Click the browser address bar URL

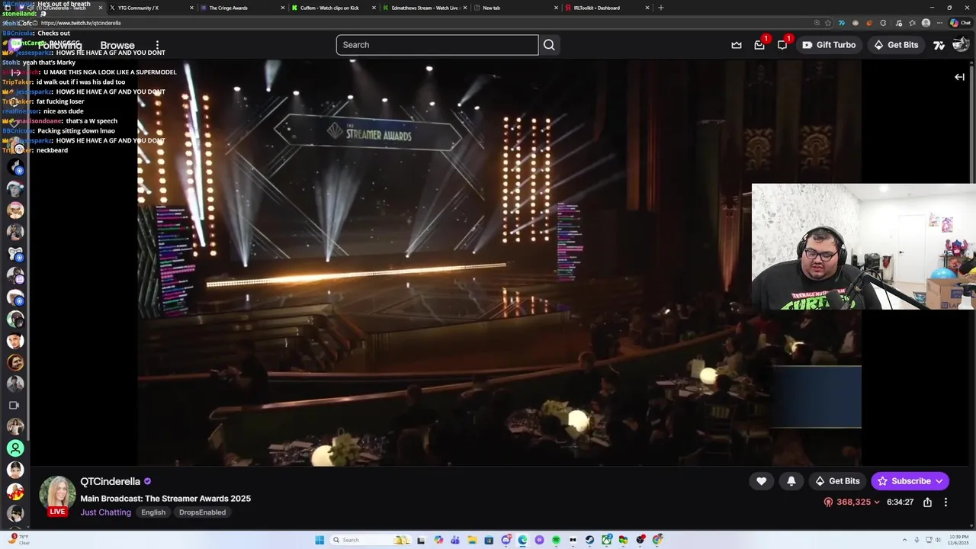point(81,23)
